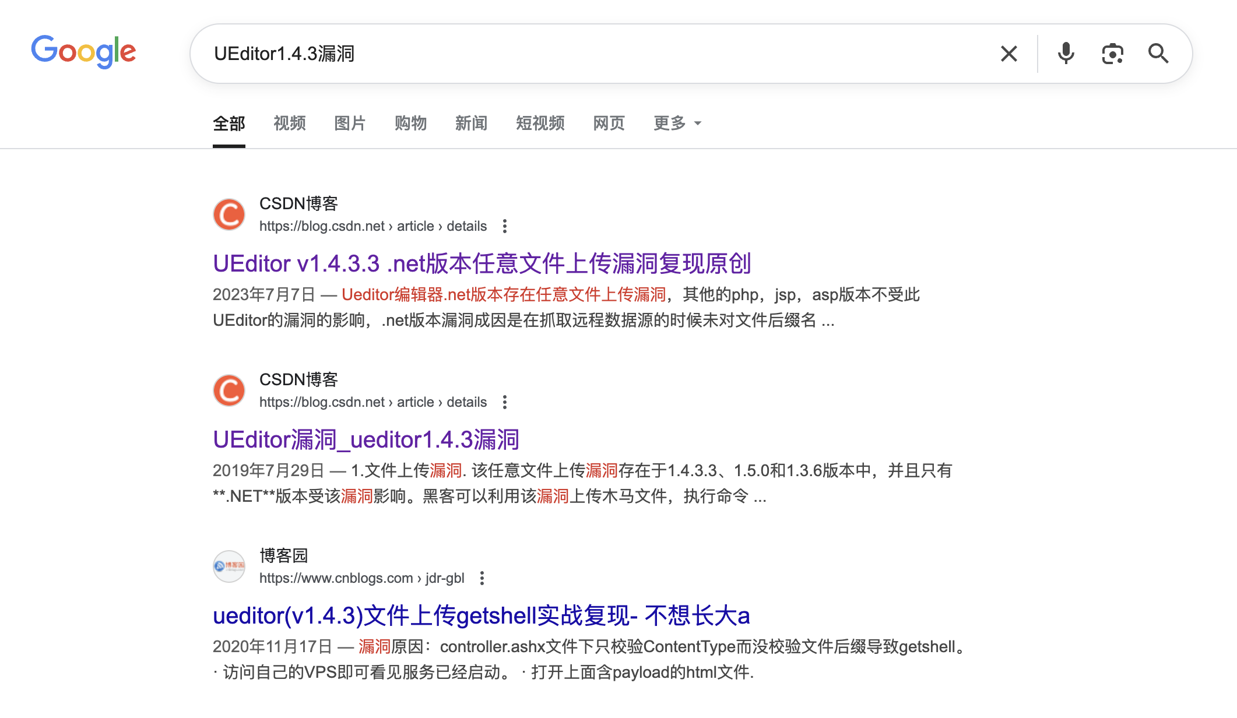1237x718 pixels.
Task: Switch to the 短视频 tab
Action: pos(540,124)
